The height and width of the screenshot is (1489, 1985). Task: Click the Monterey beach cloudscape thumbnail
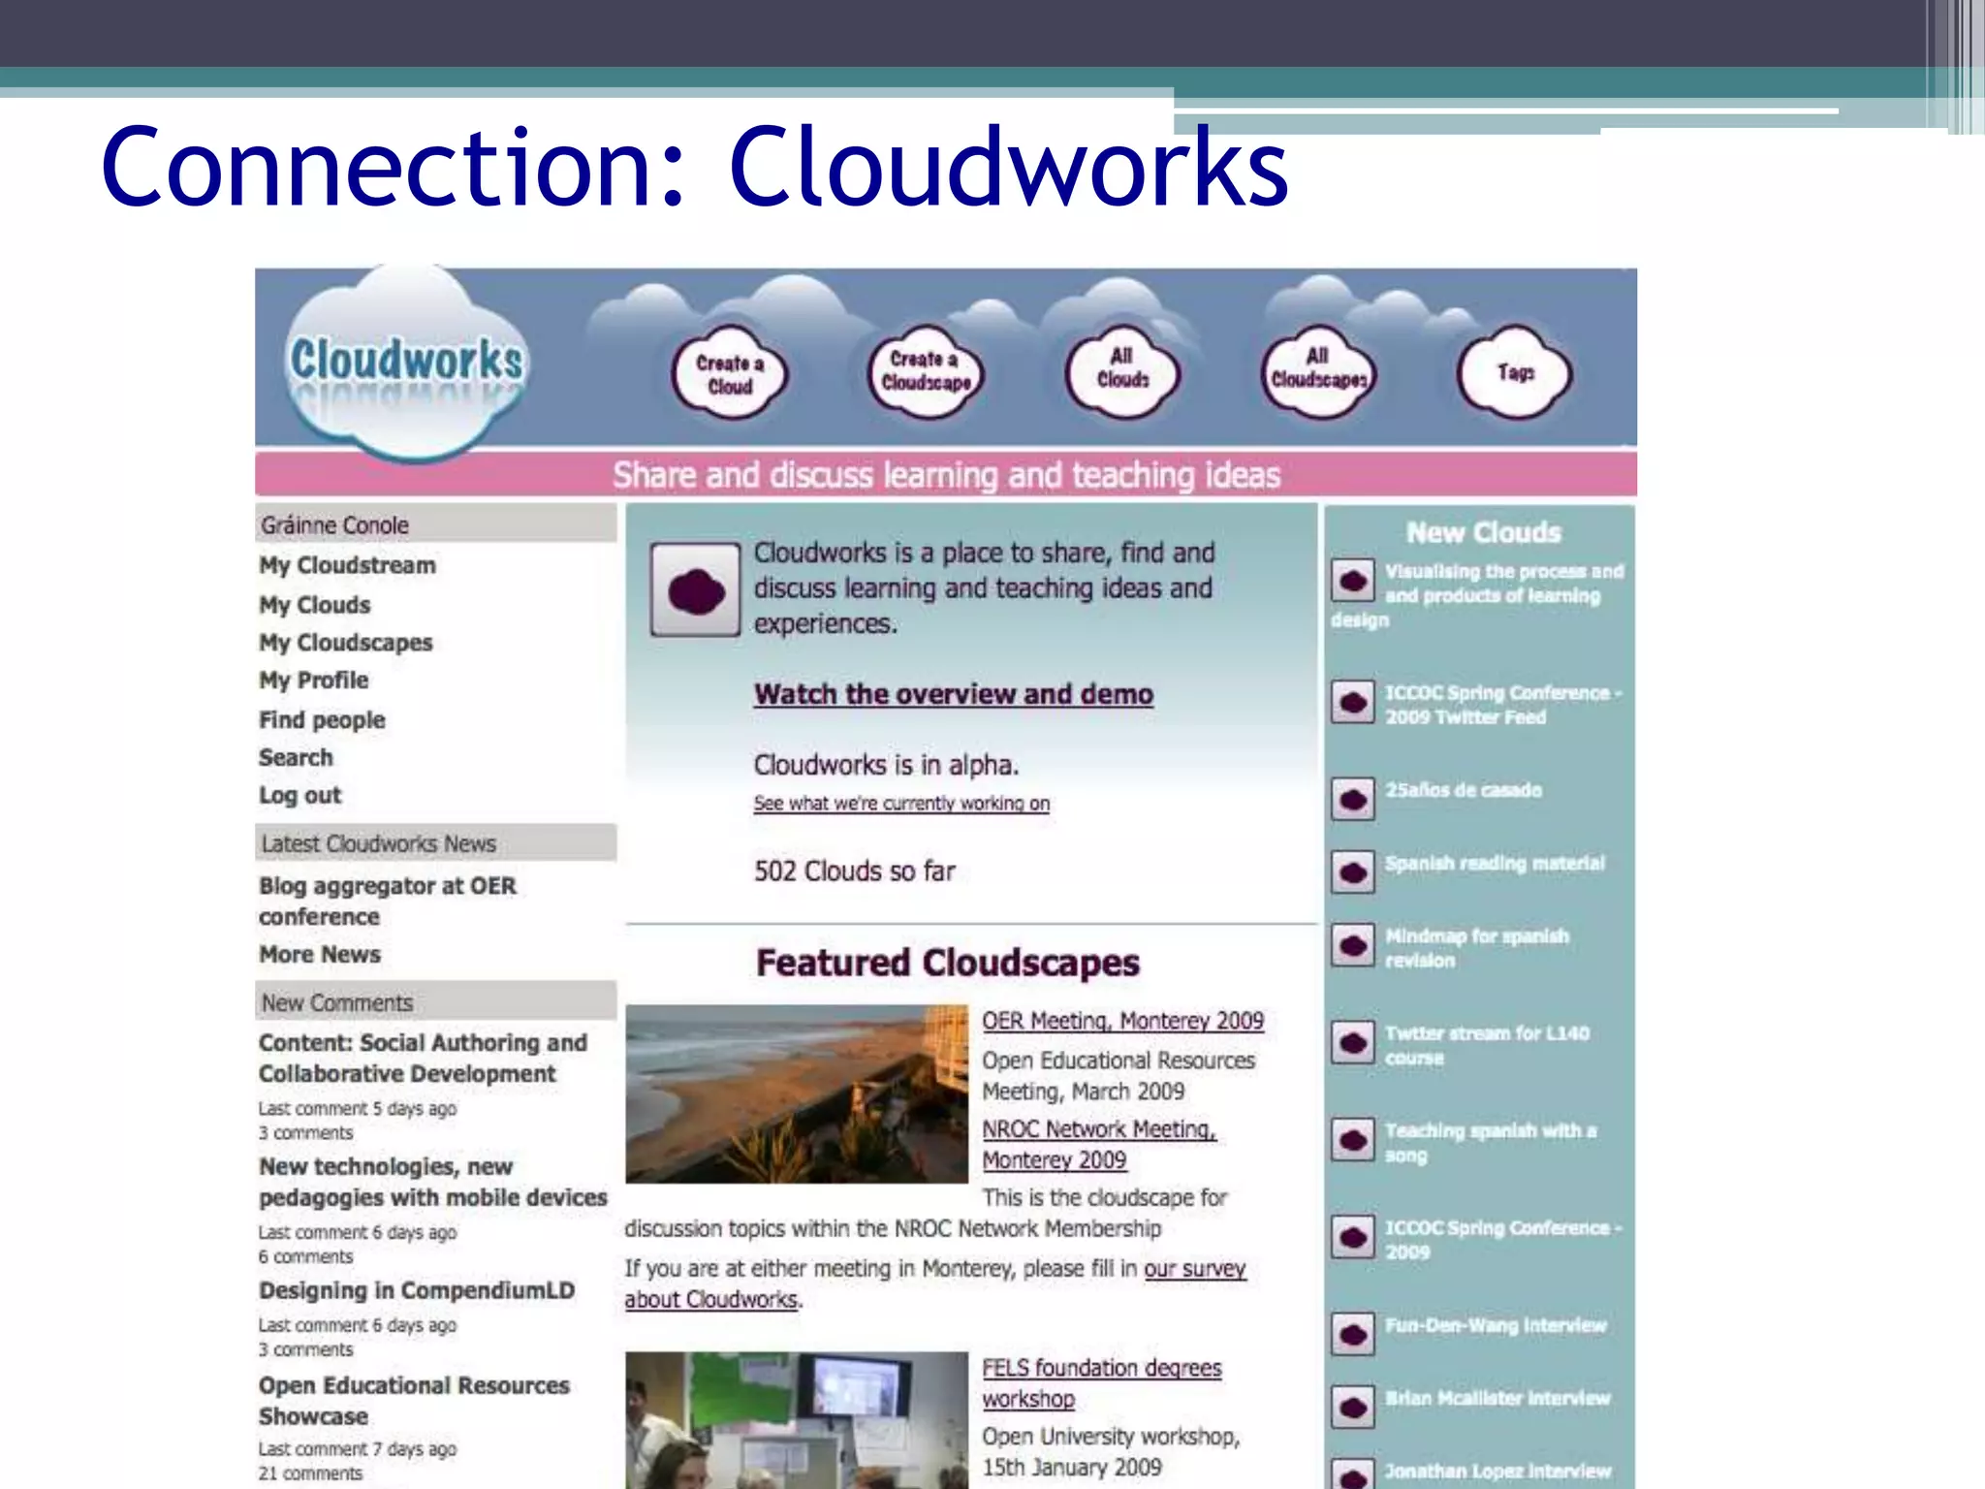796,1093
